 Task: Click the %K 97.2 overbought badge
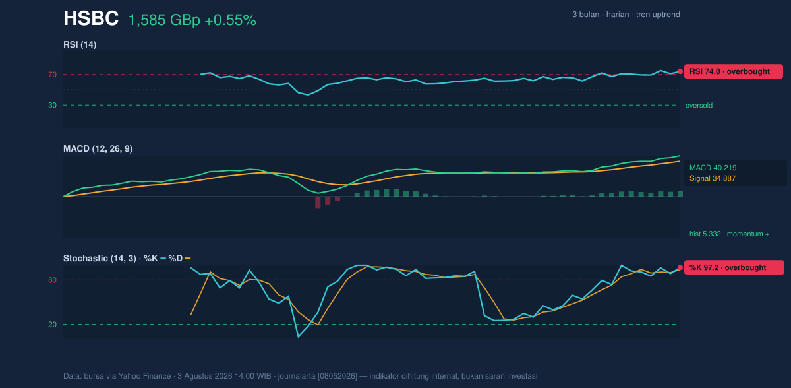click(x=734, y=267)
